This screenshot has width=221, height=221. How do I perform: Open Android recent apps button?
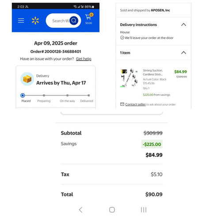tap(144, 210)
